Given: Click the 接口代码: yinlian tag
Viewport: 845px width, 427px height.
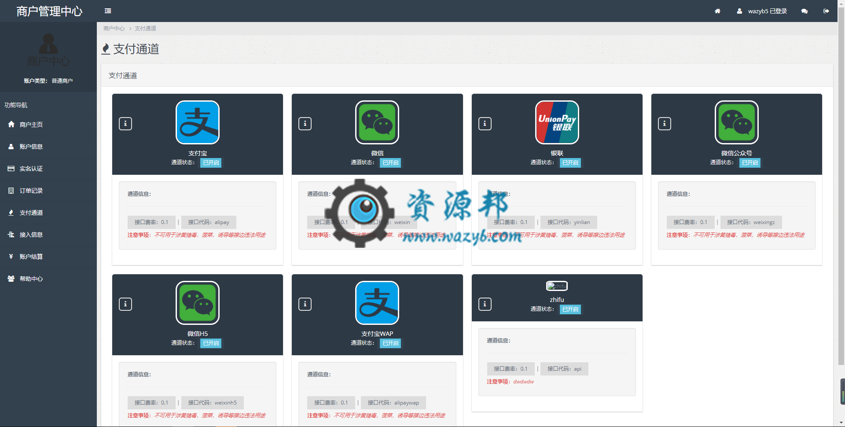Looking at the screenshot, I should pos(569,222).
